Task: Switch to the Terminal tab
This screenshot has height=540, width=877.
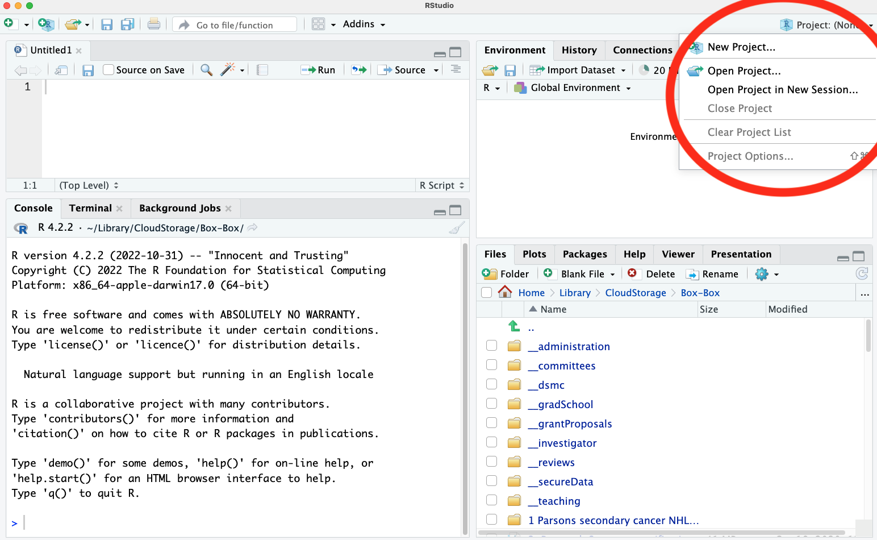Action: tap(90, 208)
